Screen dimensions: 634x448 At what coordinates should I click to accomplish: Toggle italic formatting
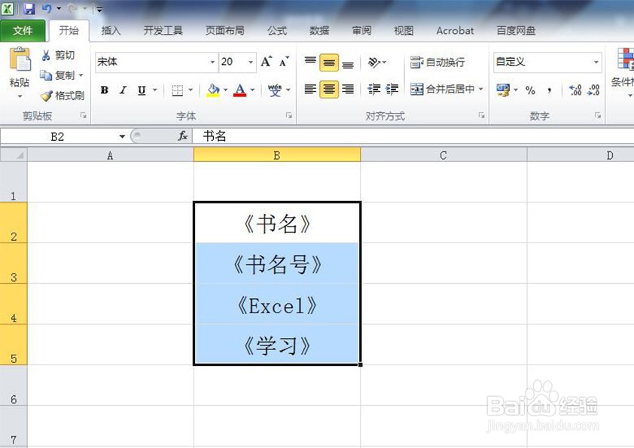point(123,90)
